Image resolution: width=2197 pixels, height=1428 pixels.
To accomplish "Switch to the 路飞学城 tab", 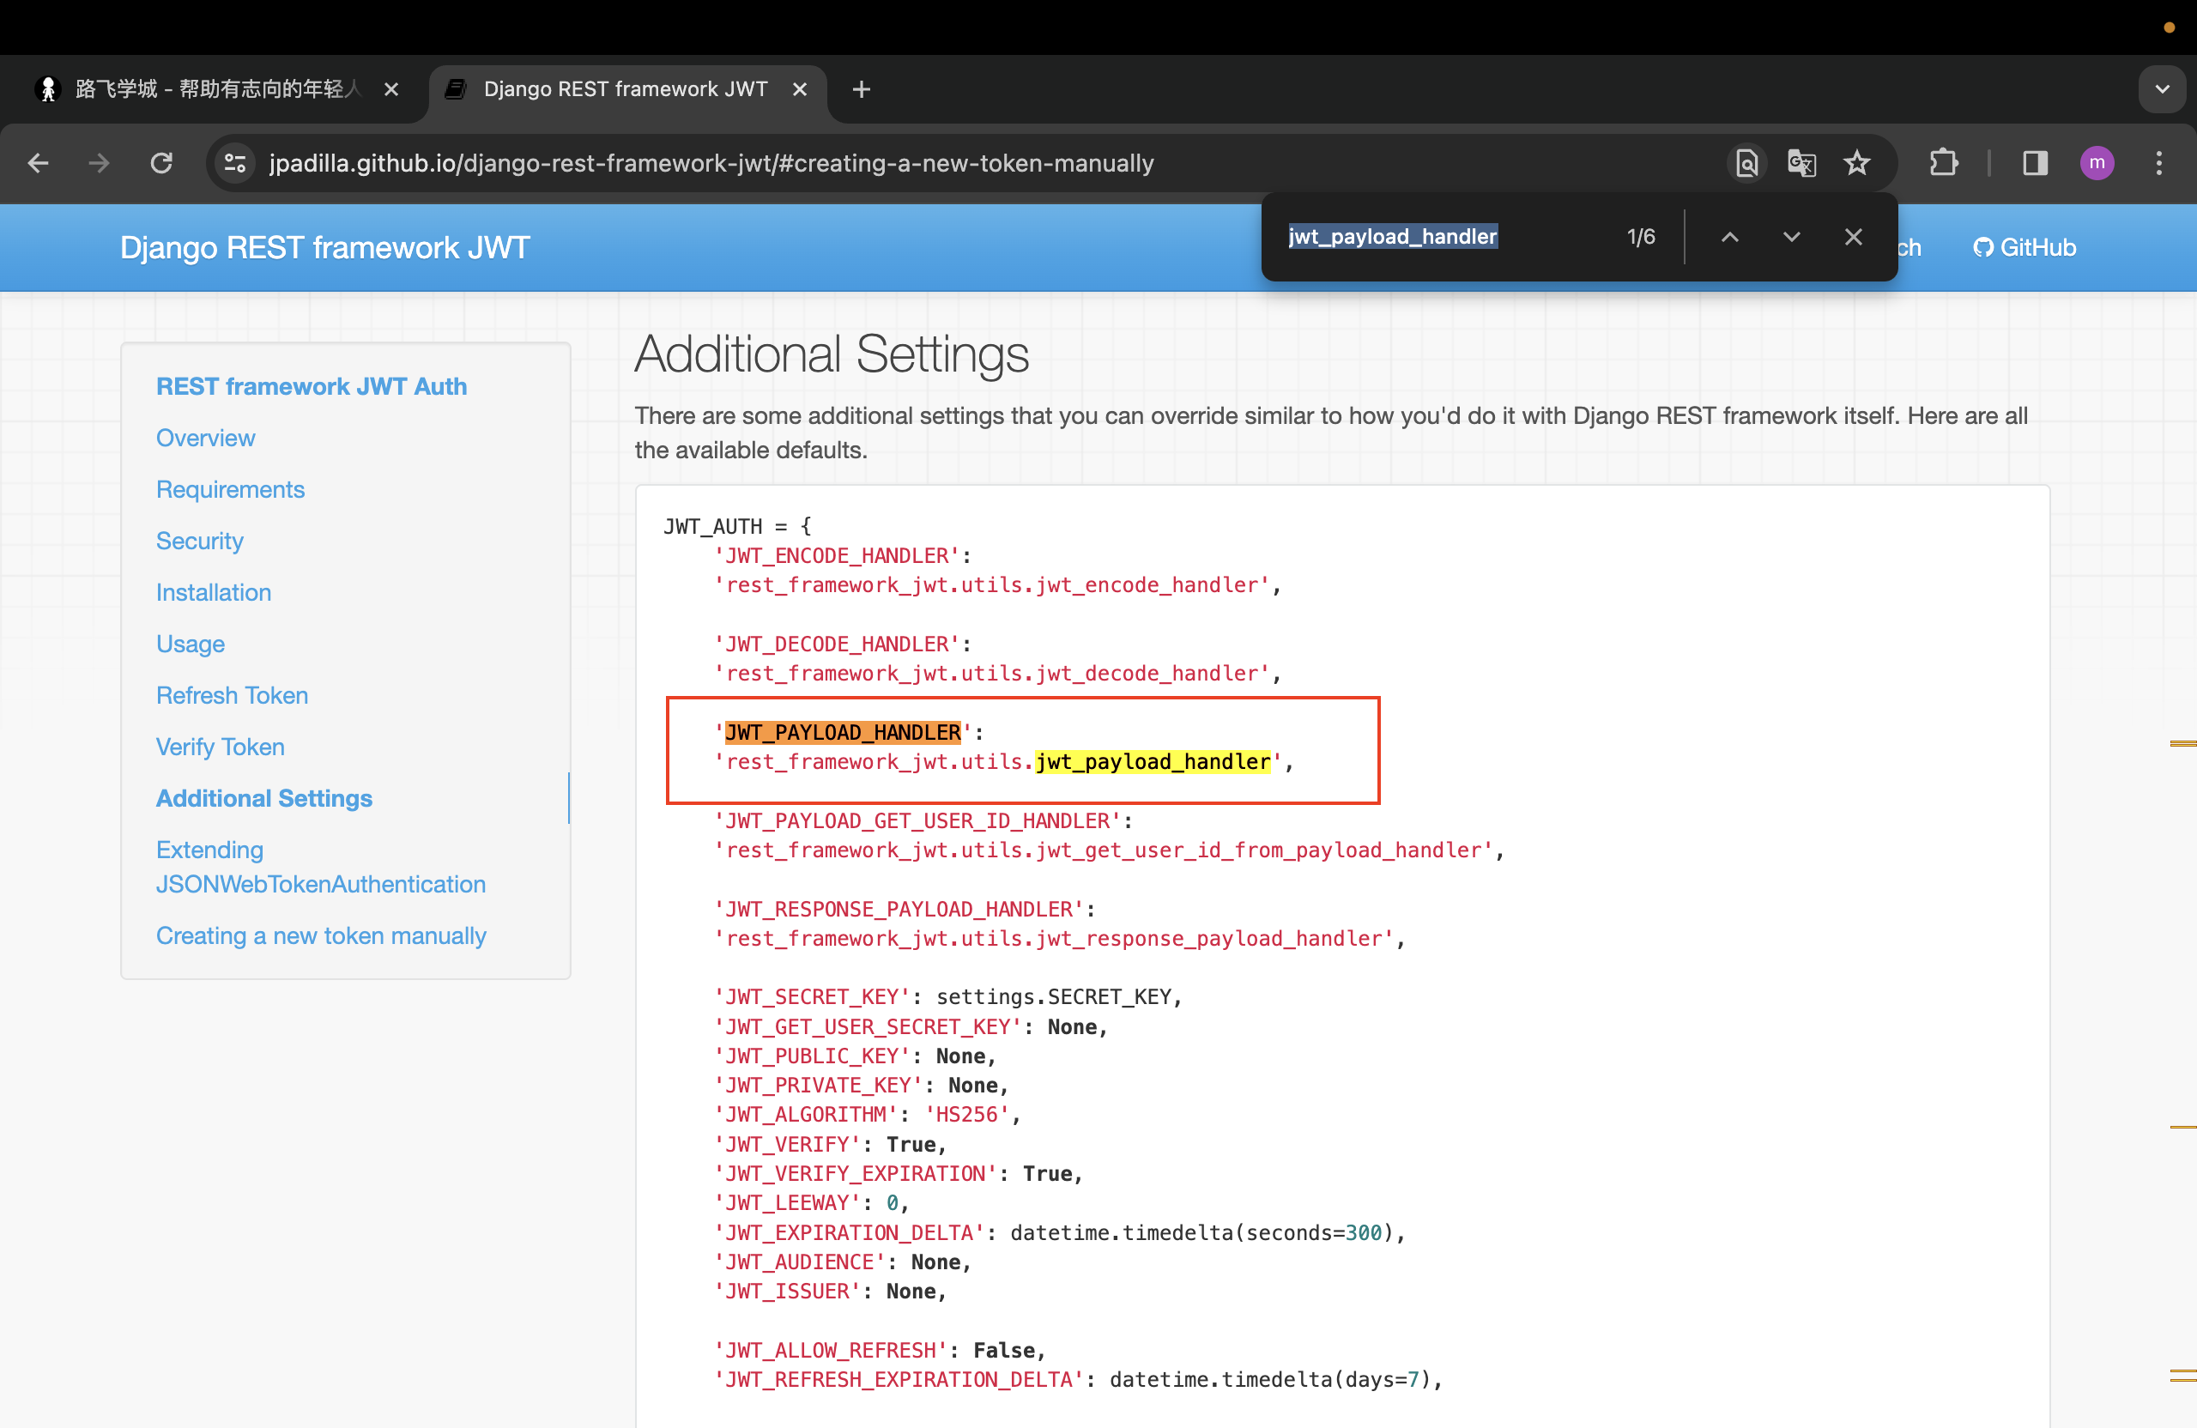I will [217, 89].
